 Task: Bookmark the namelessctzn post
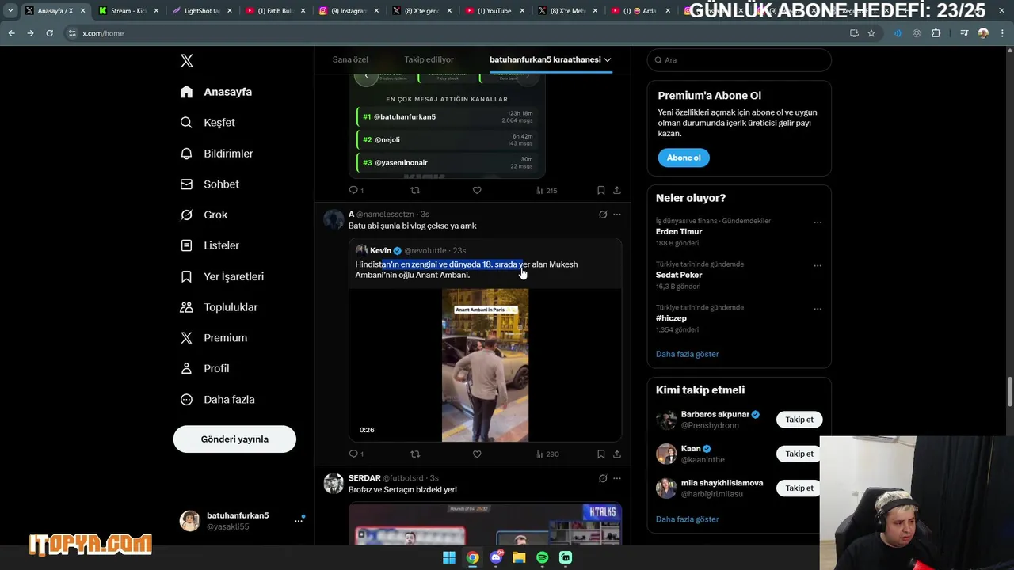(601, 454)
